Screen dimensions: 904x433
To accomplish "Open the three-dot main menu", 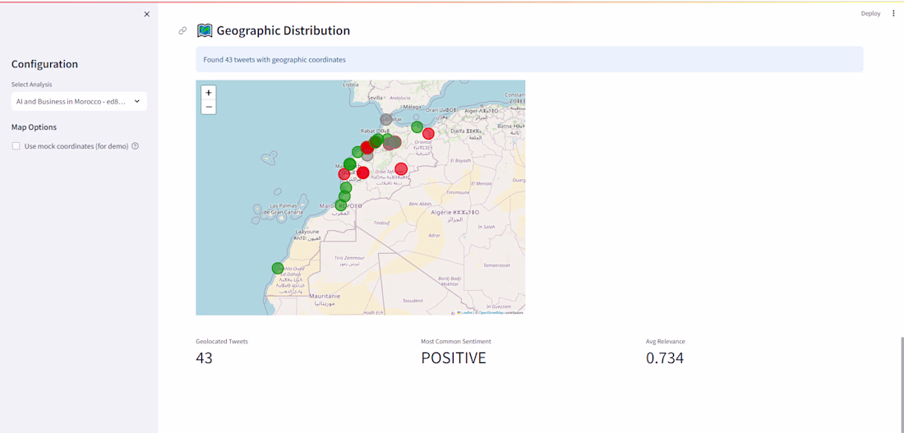I will 893,13.
